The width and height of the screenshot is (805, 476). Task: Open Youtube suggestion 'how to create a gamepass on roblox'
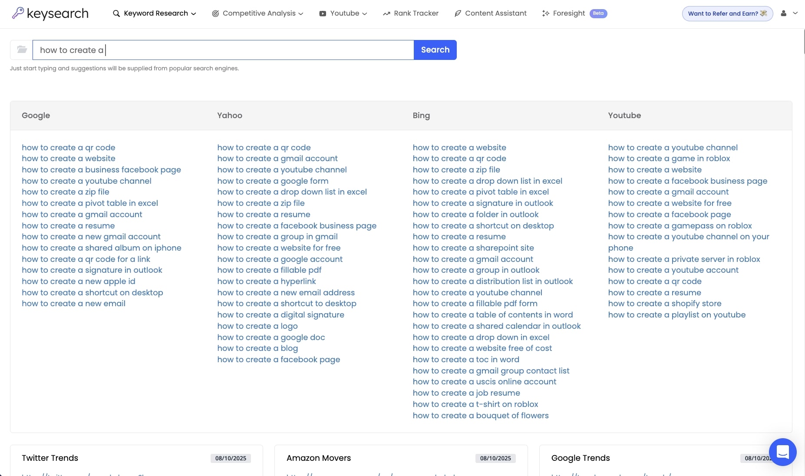(680, 226)
